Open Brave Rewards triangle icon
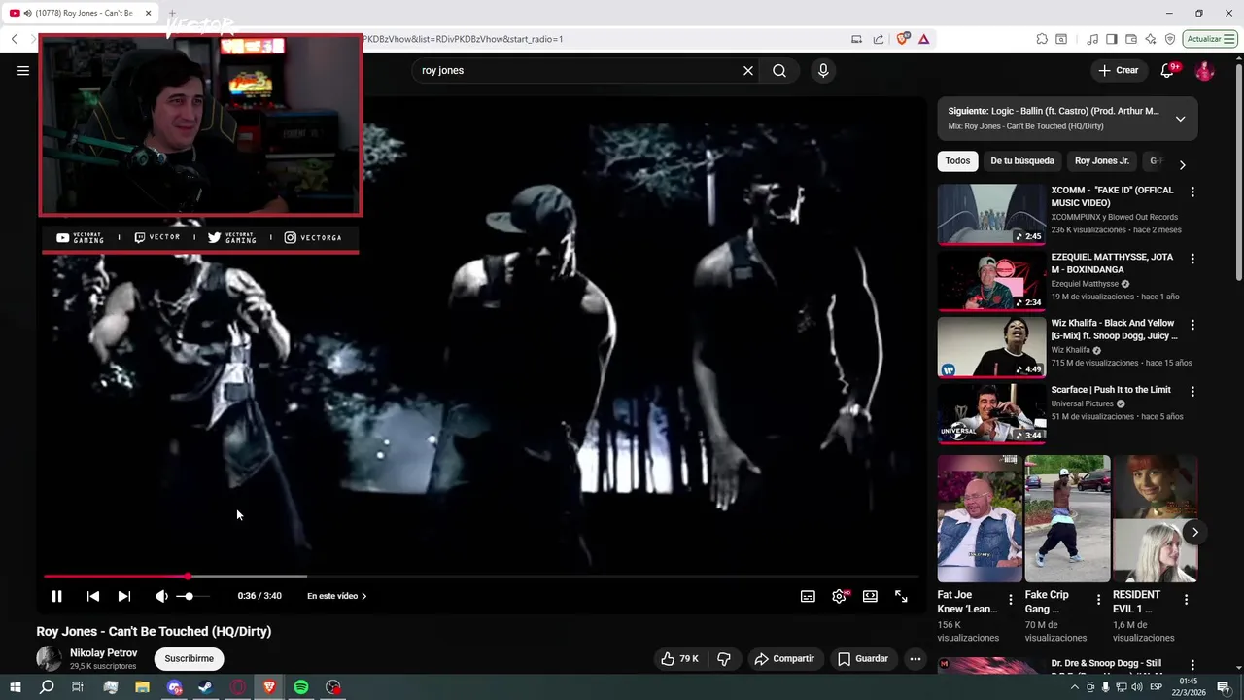Viewport: 1244px width, 700px height. coord(923,39)
